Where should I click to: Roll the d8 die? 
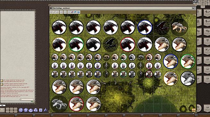[x=36, y=110]
